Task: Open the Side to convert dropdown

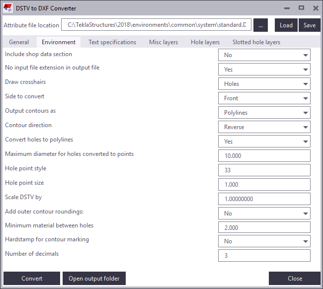Action: pos(264,98)
